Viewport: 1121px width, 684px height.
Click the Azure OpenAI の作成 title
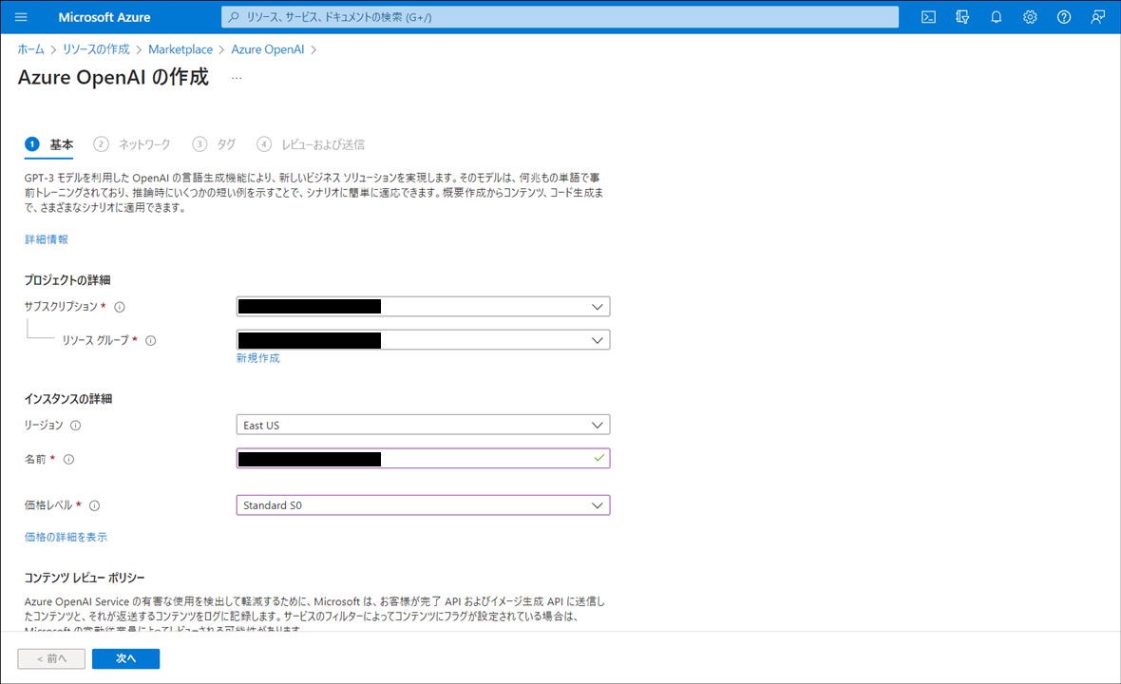coord(113,77)
